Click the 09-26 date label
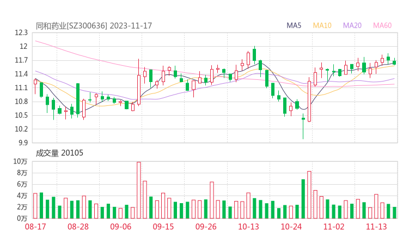Image resolution: width=403 pixels, height=239 pixels. point(206,227)
